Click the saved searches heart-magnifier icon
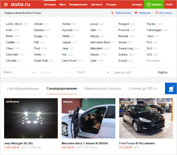 pos(157,13)
